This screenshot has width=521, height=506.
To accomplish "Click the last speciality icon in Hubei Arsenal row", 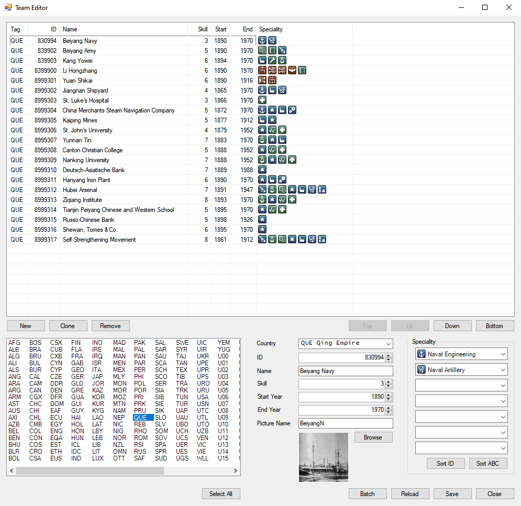I will (x=322, y=190).
